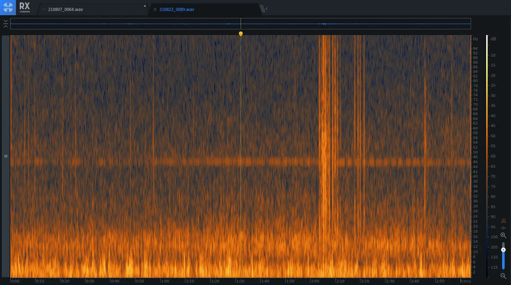The width and height of the screenshot is (511, 285).
Task: Select the M mono channel label
Action: 6,156
